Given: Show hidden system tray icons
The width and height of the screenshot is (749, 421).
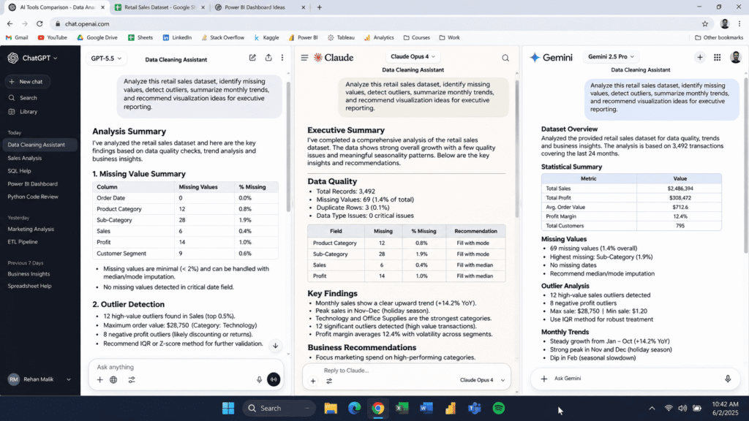Looking at the screenshot, I should 652,408.
